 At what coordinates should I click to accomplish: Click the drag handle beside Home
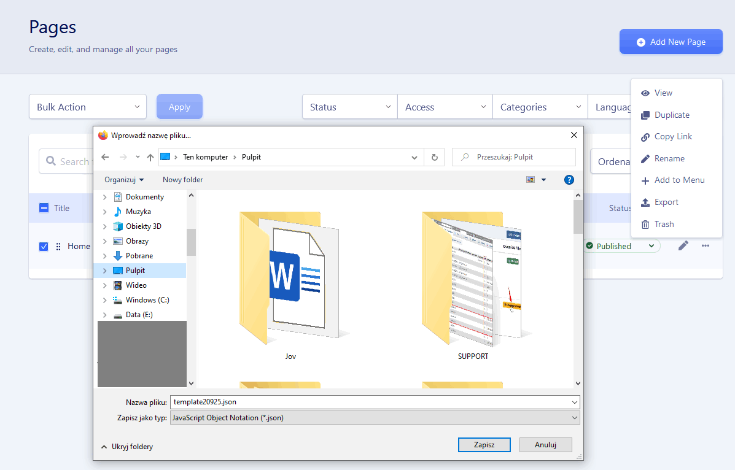pos(58,247)
